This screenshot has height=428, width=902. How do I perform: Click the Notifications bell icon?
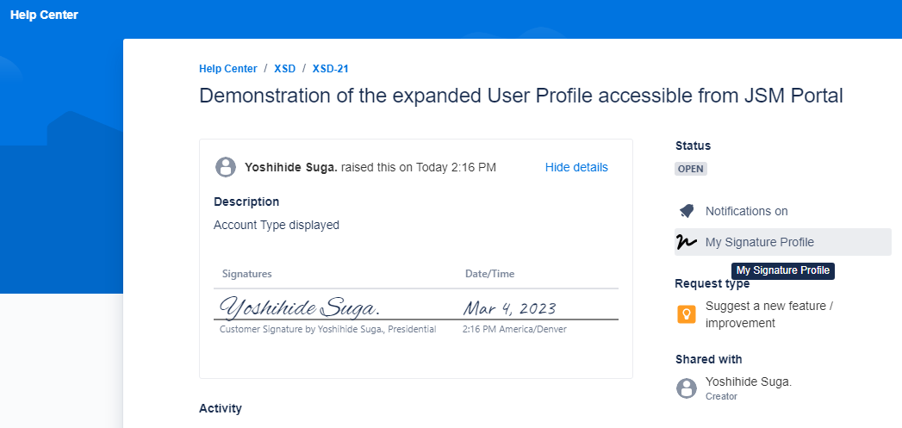[x=687, y=211]
